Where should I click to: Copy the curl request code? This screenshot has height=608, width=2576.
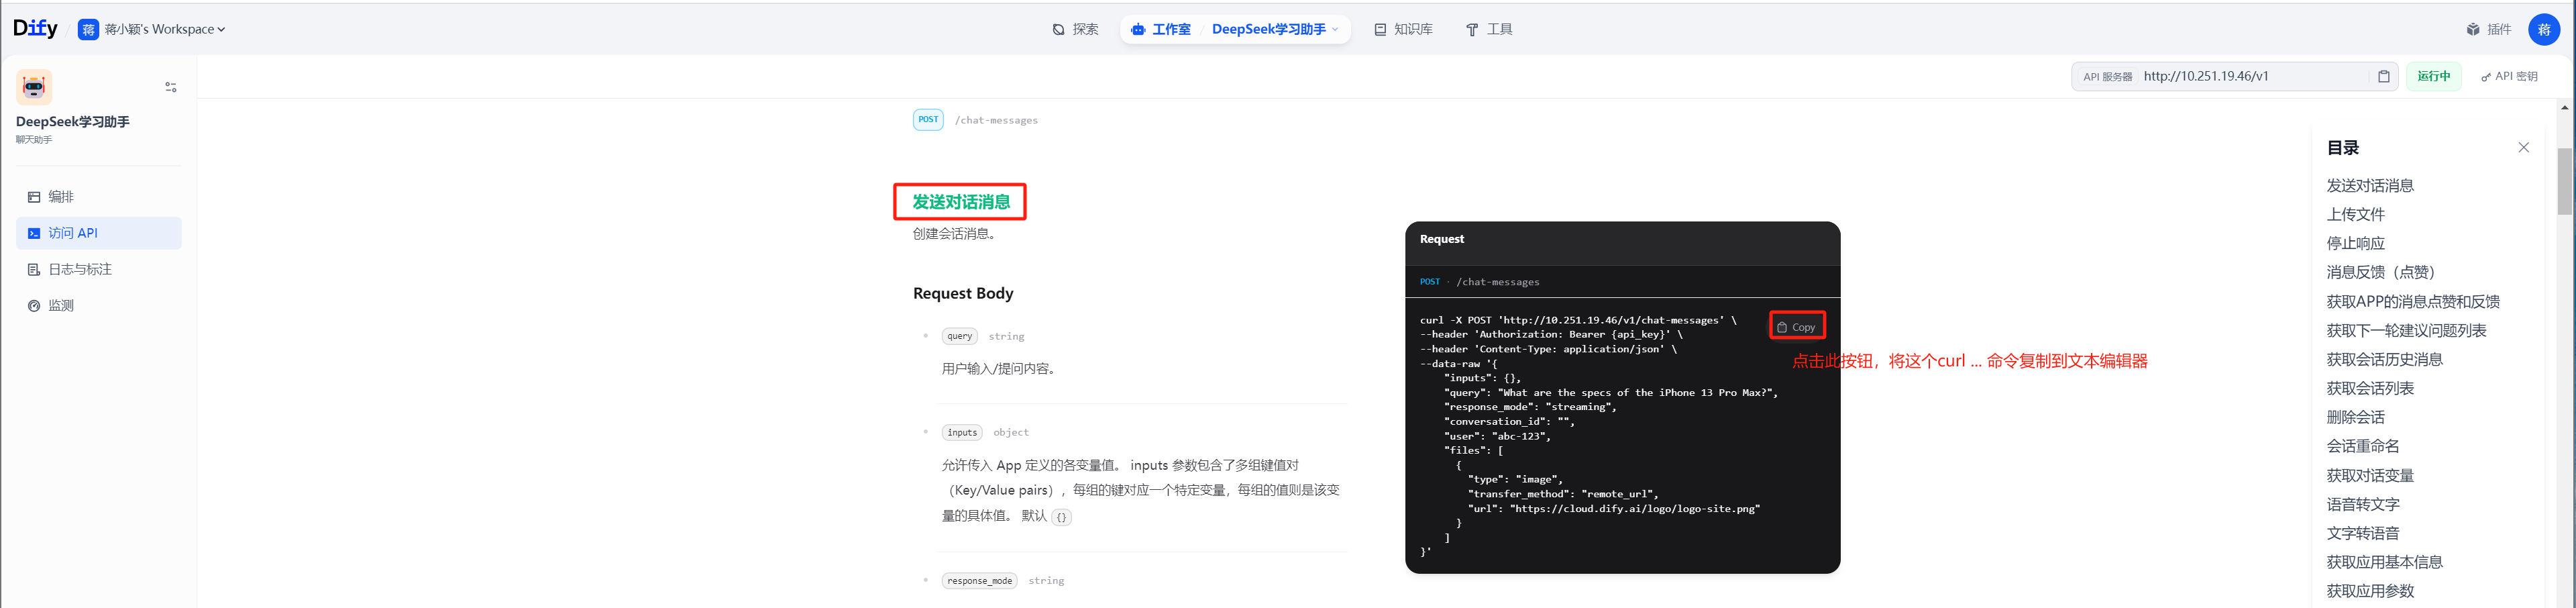(x=1797, y=327)
